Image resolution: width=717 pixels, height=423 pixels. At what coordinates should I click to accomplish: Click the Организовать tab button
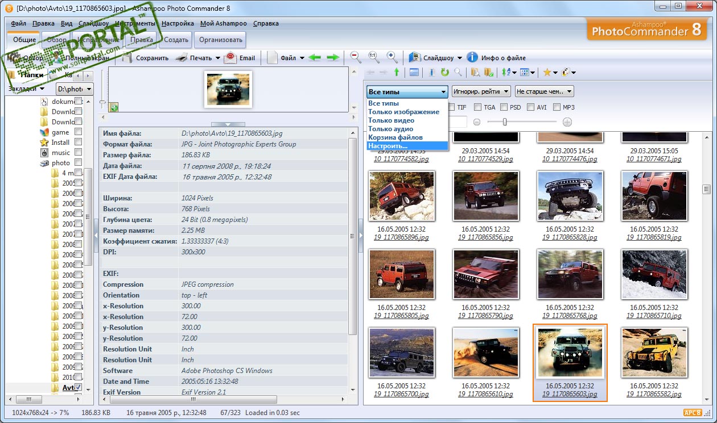(x=220, y=40)
